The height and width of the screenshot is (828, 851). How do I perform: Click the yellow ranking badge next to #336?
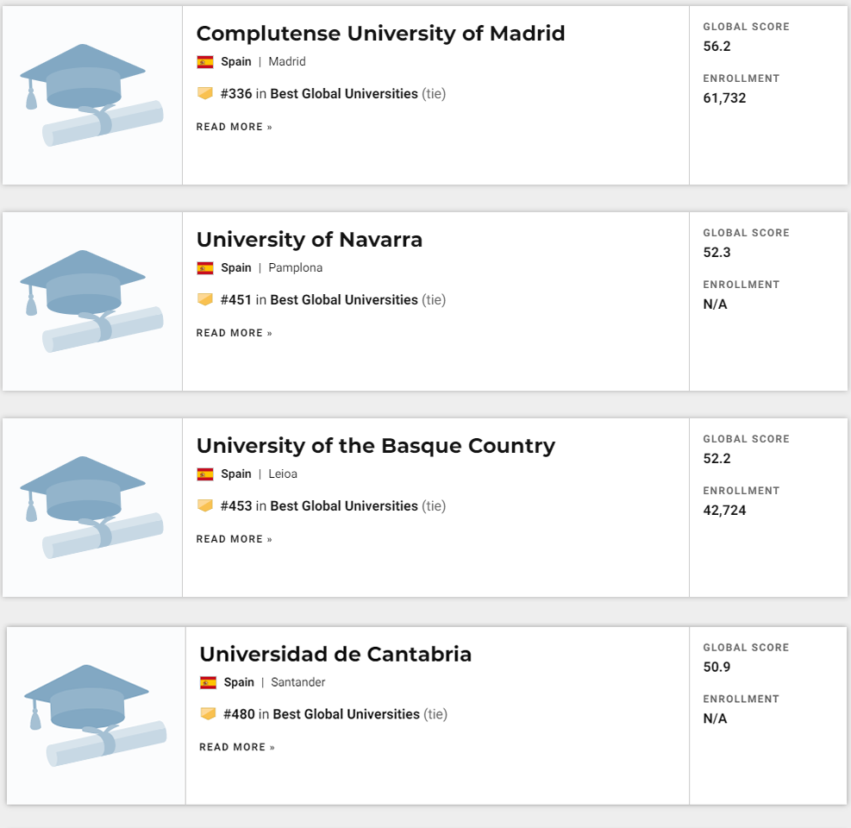click(x=205, y=93)
